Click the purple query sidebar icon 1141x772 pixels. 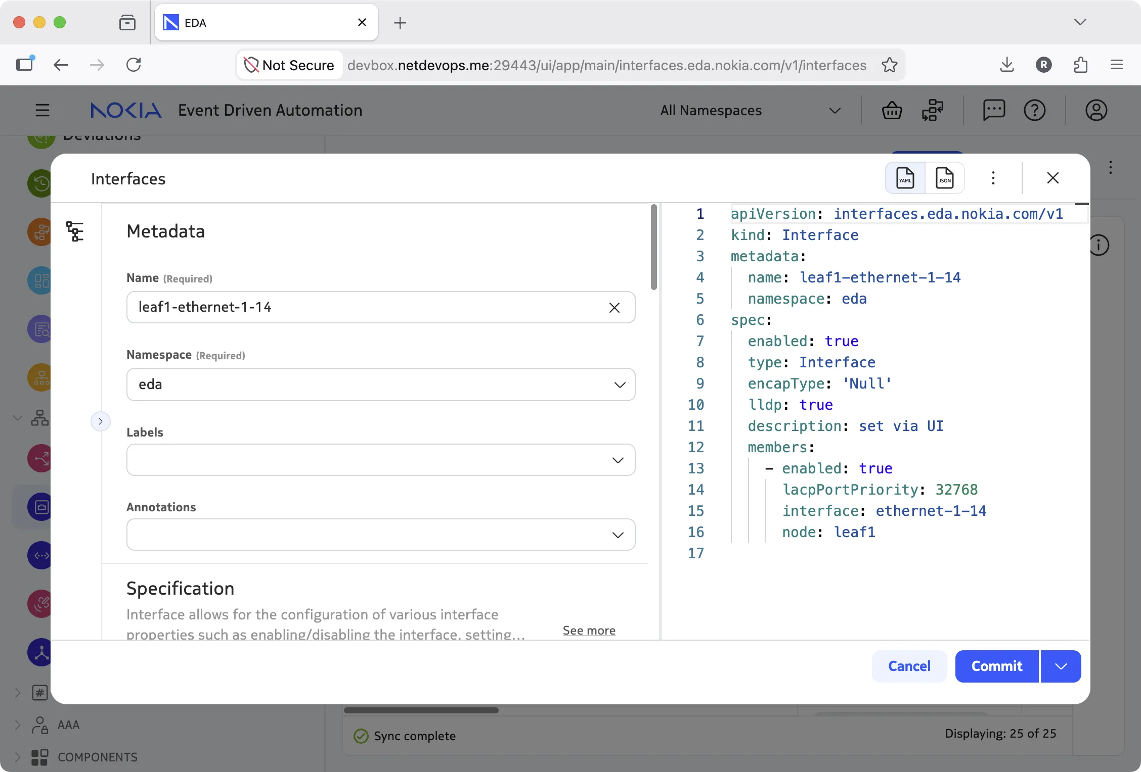point(39,329)
